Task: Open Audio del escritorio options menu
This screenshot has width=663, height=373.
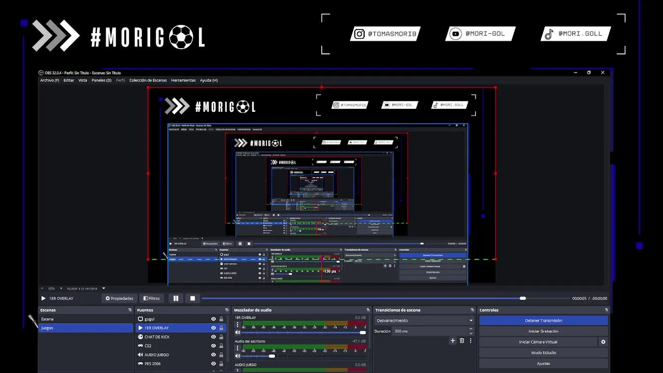Action: [x=238, y=349]
